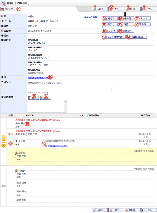Click the 経路に追加 button
Image resolution: width=157 pixels, height=213 pixels.
[x=137, y=37]
